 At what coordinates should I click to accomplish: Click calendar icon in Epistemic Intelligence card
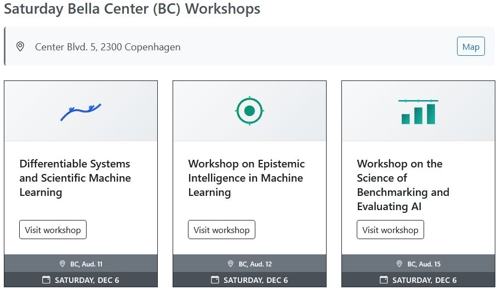point(215,280)
